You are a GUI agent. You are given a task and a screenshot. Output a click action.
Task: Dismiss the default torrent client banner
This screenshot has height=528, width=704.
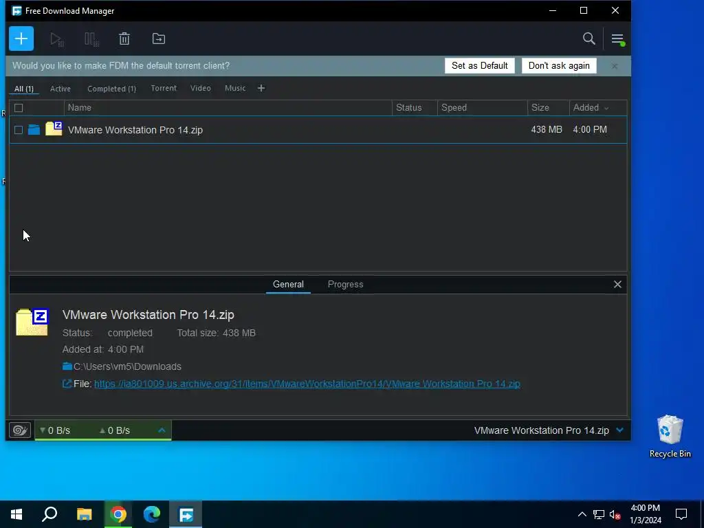click(614, 66)
